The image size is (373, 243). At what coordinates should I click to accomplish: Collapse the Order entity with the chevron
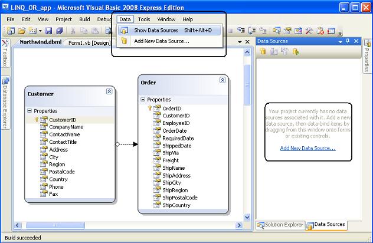pyautogui.click(x=223, y=80)
